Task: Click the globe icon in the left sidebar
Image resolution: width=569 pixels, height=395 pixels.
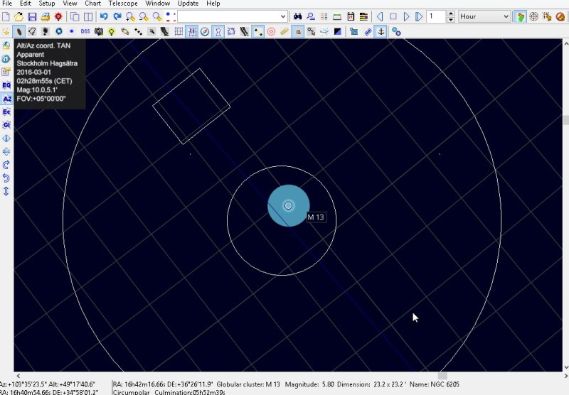Action: tap(6, 45)
